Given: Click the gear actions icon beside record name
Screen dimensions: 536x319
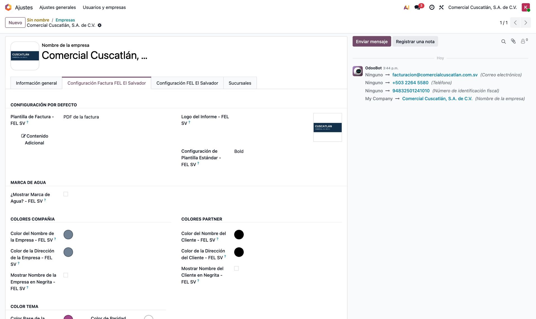Looking at the screenshot, I should point(100,25).
